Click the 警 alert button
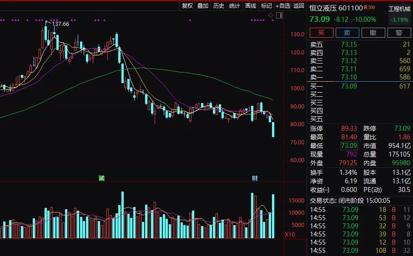The width and height of the screenshot is (413, 256). (x=399, y=33)
